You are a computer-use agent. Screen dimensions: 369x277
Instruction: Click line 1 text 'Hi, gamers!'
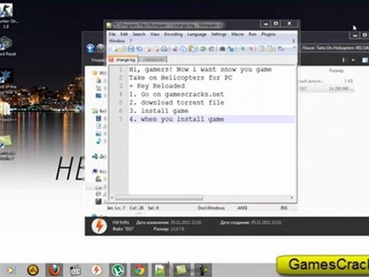click(x=151, y=69)
